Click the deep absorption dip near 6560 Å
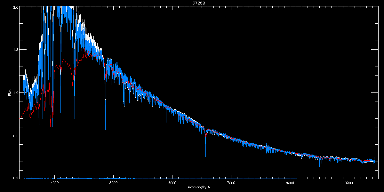The image size is (384, 192). click(205, 156)
